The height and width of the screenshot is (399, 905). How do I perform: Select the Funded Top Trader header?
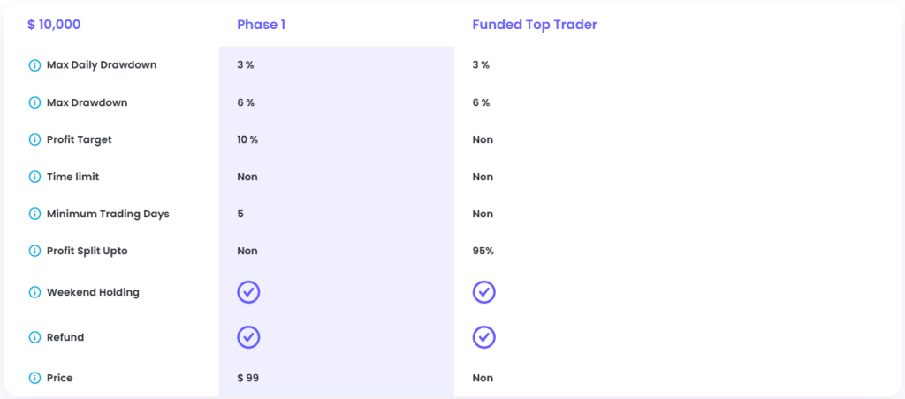(x=535, y=25)
